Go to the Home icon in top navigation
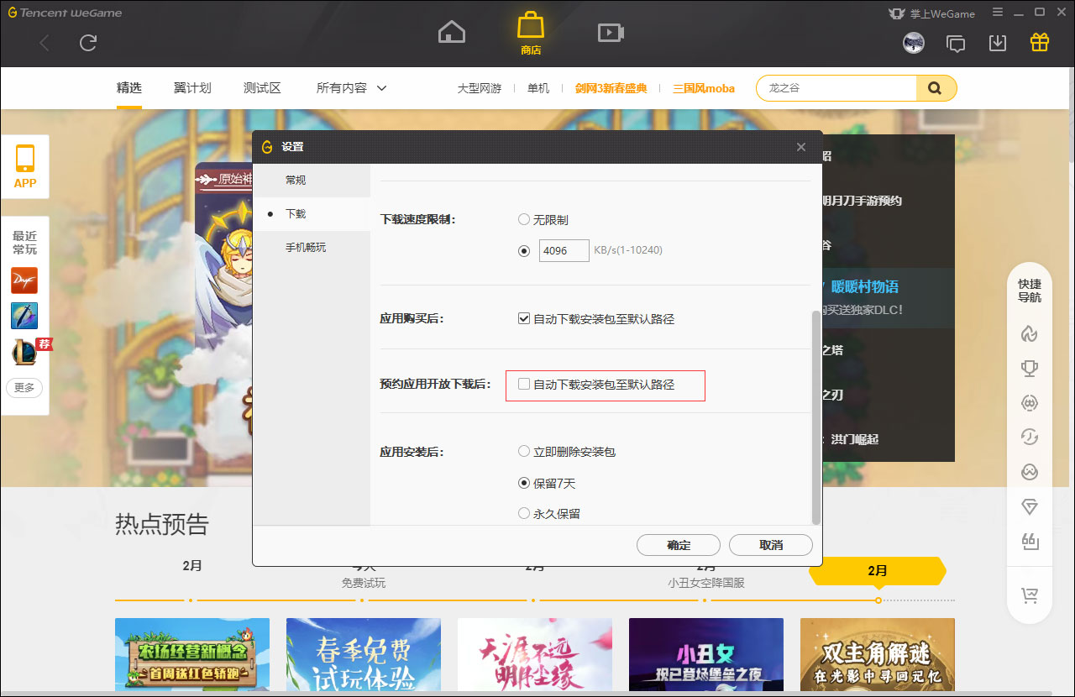1075x697 pixels. (451, 31)
